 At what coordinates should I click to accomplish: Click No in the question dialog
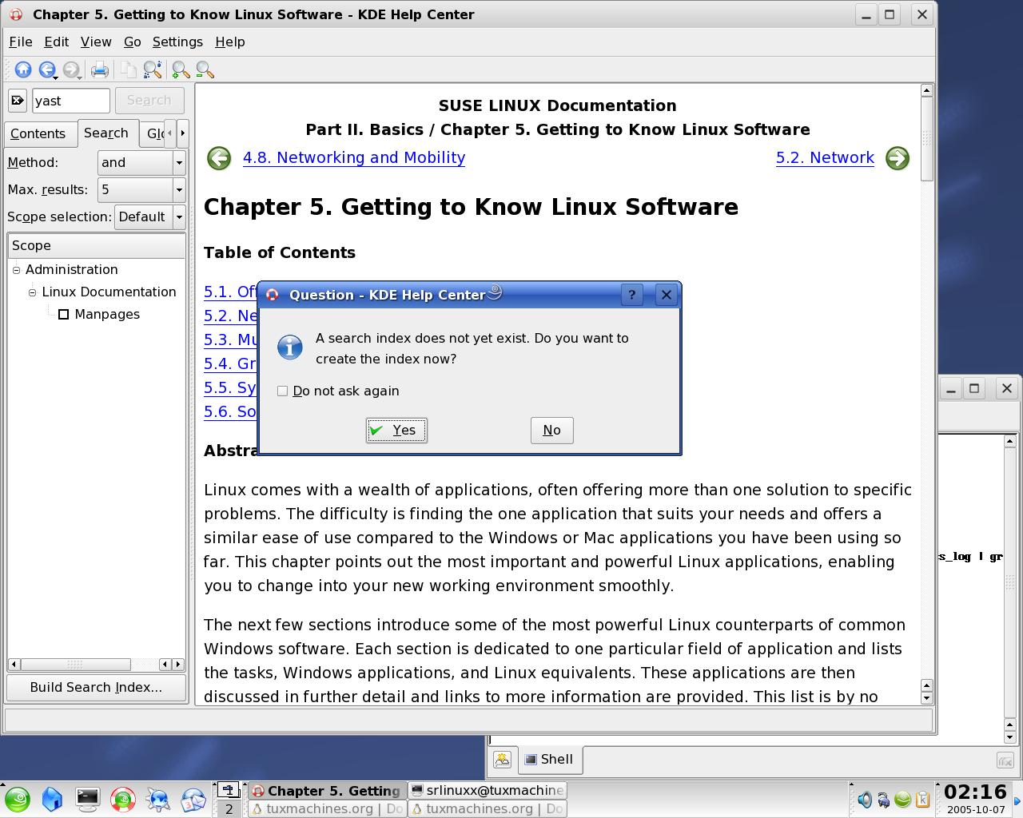coord(551,431)
